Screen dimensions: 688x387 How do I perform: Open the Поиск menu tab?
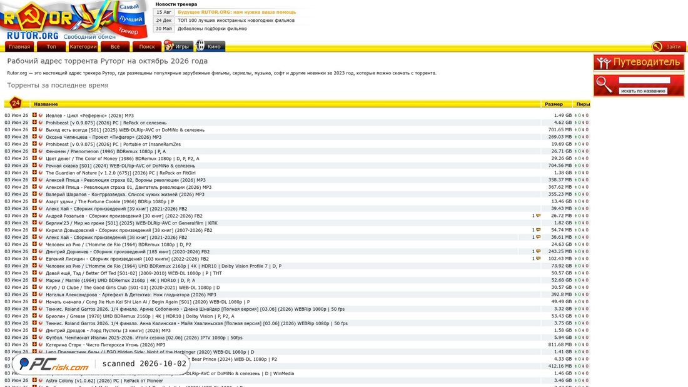147,46
